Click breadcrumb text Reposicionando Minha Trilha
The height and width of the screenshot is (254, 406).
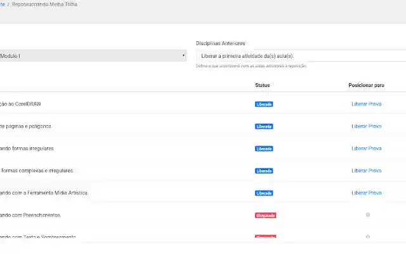click(44, 4)
